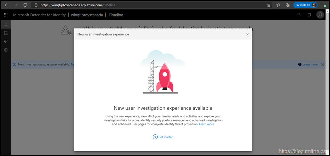Open the configuration gear icon in sidebar
Image resolution: width=330 pixels, height=156 pixels.
click(6, 50)
